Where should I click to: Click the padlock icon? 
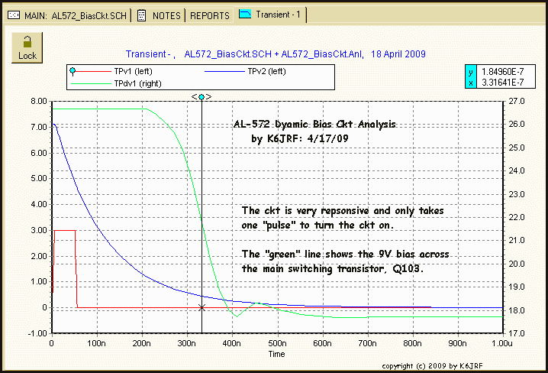point(27,42)
